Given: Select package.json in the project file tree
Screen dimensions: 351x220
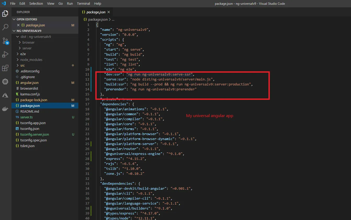Looking at the screenshot, I should coord(45,106).
